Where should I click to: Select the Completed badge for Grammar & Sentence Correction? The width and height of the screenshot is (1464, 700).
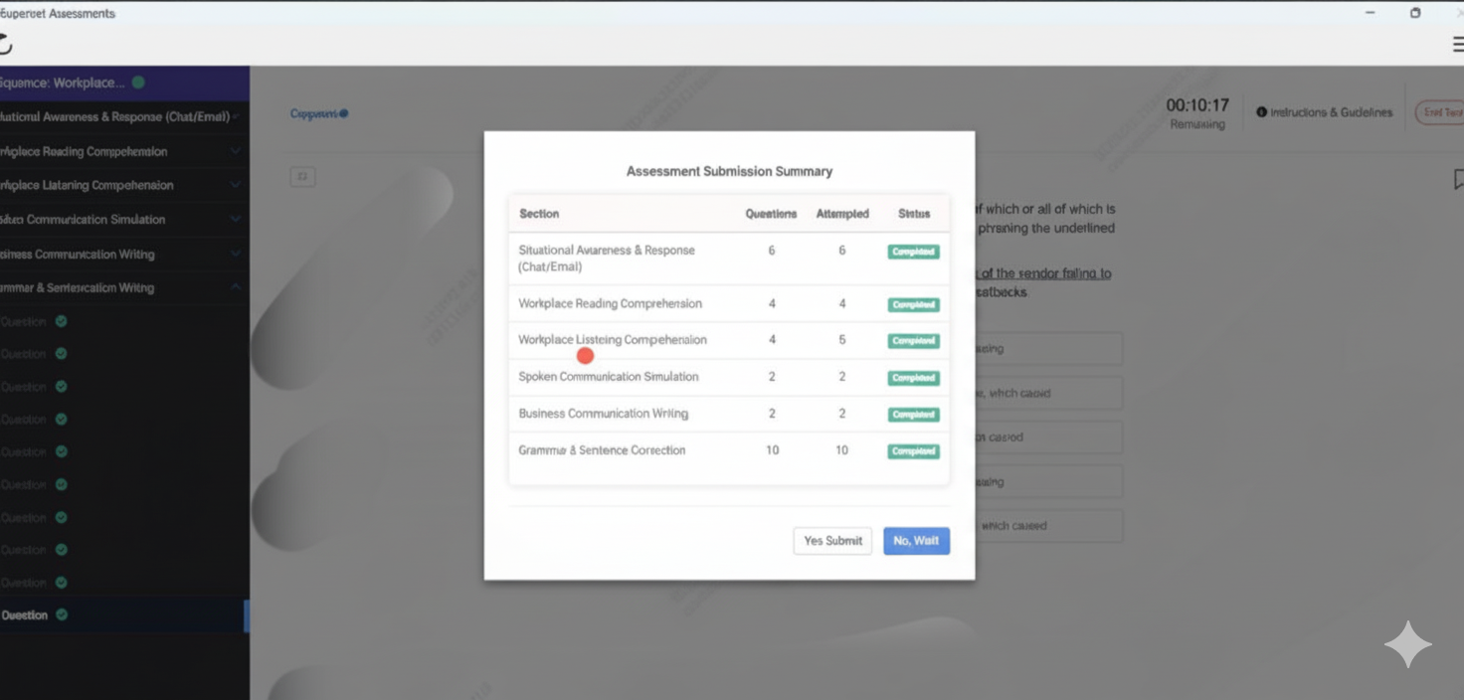tap(913, 450)
